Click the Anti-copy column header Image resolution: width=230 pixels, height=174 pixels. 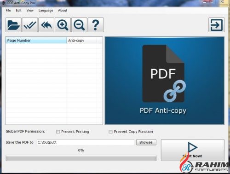82,41
